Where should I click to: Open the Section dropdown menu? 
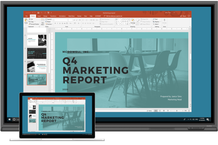pos(49,24)
